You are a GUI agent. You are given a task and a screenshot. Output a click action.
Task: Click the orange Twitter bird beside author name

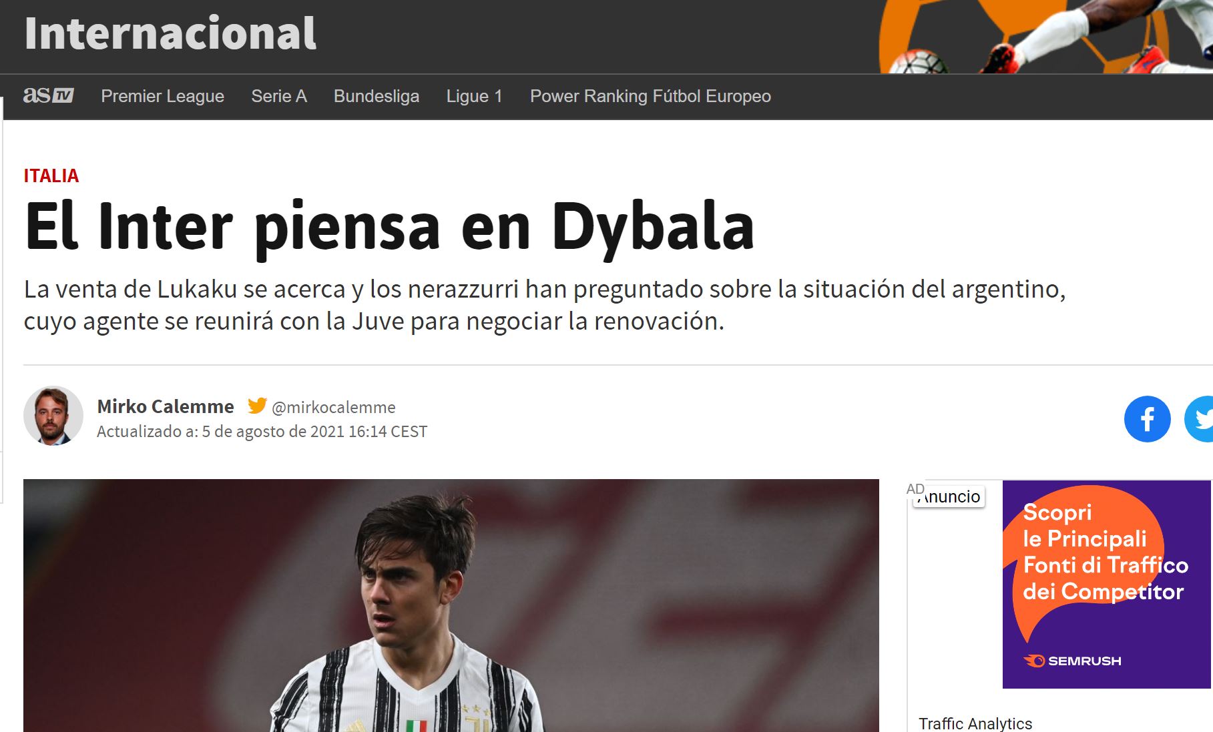(x=257, y=406)
